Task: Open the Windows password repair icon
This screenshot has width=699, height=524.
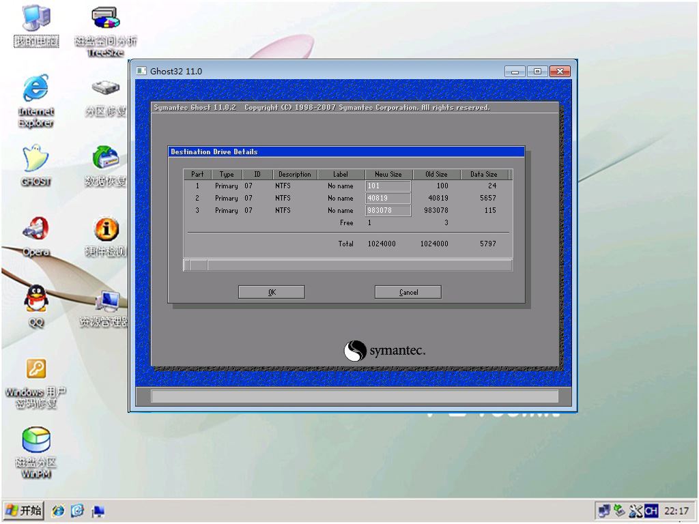Action: point(35,383)
